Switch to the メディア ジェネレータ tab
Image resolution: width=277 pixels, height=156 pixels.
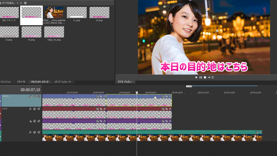pos(63,82)
